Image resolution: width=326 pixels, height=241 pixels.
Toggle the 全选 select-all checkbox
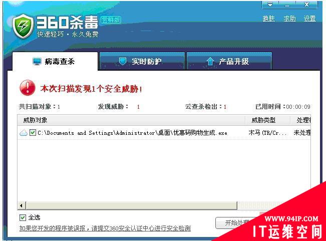click(x=23, y=217)
